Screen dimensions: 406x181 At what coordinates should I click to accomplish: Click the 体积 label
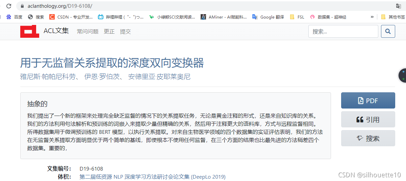click(x=64, y=177)
